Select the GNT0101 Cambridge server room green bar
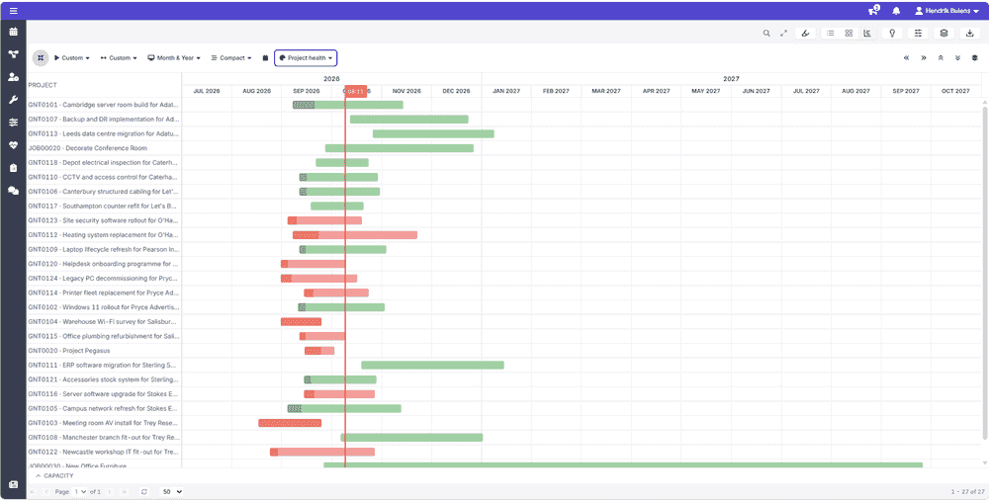The image size is (989, 500). click(x=347, y=105)
